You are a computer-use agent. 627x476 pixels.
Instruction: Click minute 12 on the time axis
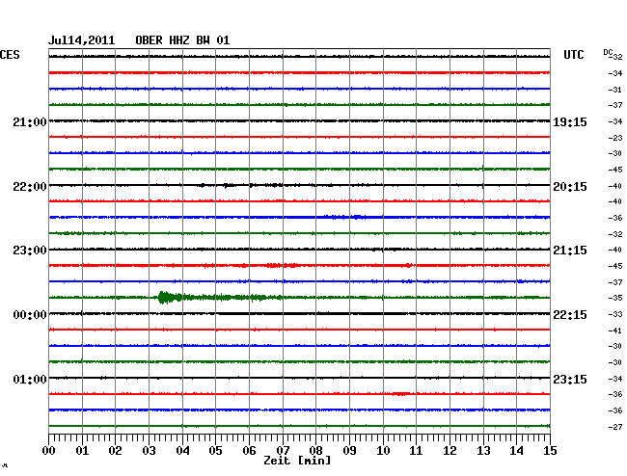(450, 451)
